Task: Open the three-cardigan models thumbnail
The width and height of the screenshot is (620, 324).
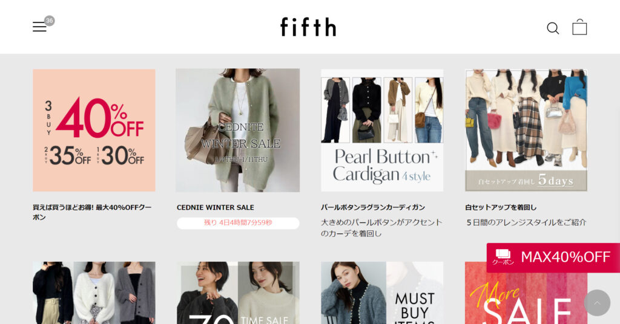Action: (x=94, y=293)
